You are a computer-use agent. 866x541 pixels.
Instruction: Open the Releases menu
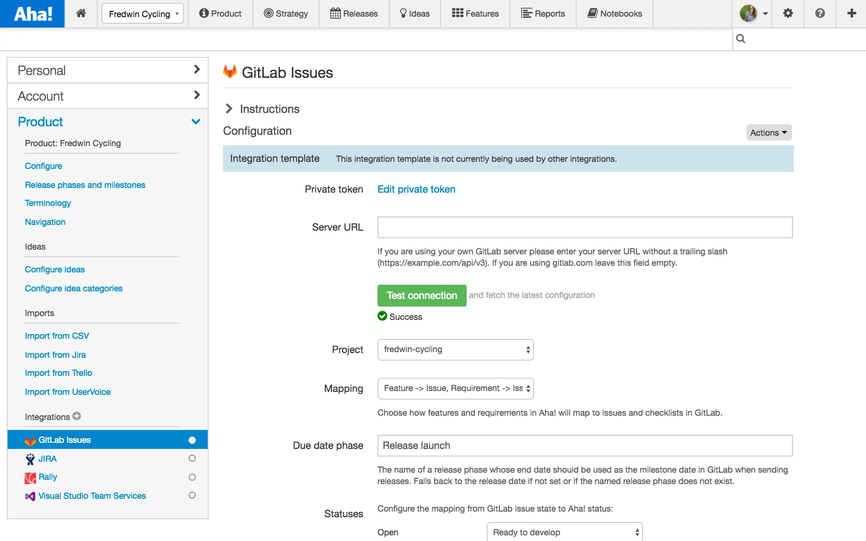click(x=354, y=14)
